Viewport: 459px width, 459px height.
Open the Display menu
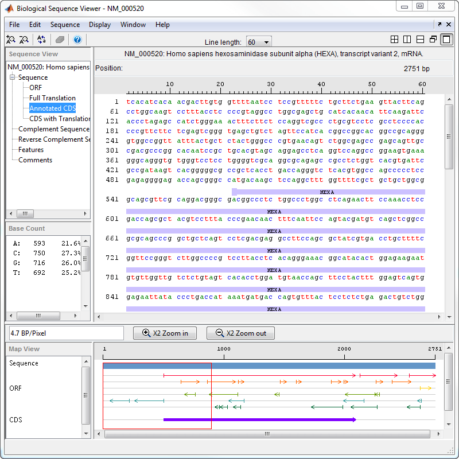[100, 25]
